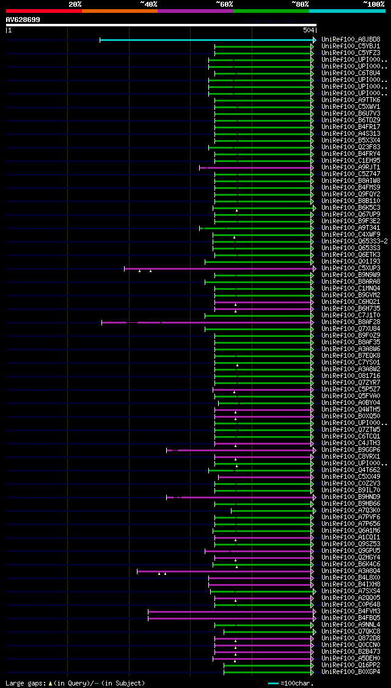Open UniRef100_A7SXS4 hit
391x688 pixels.
(351, 591)
